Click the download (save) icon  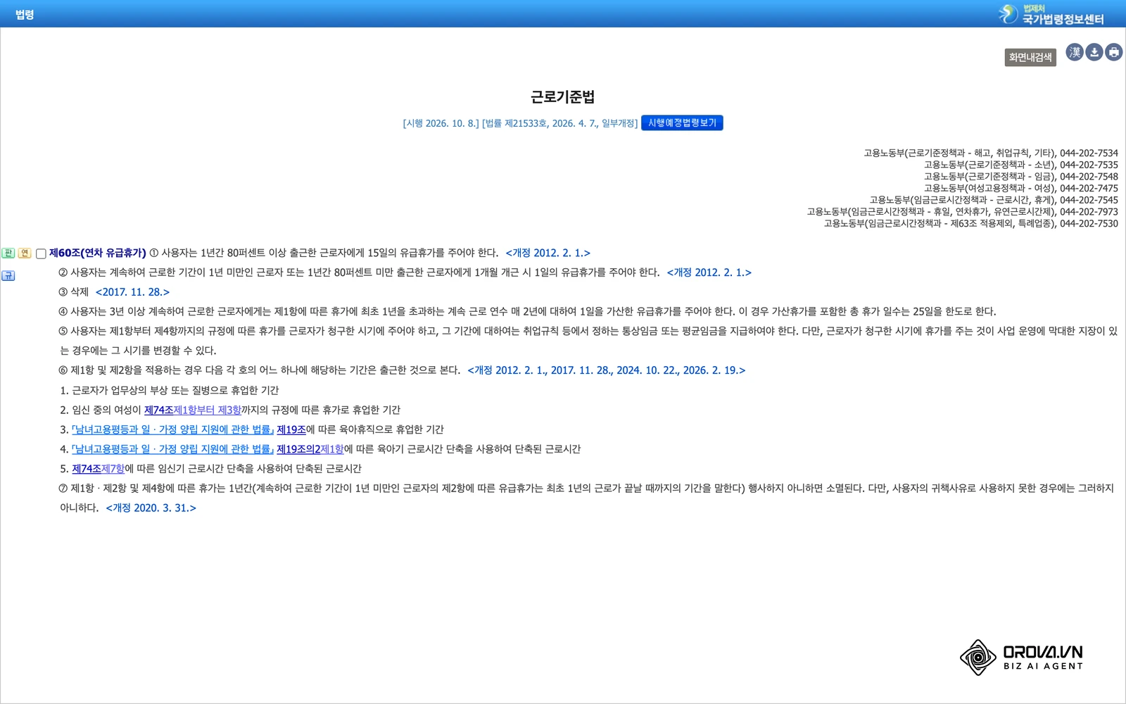(1094, 52)
